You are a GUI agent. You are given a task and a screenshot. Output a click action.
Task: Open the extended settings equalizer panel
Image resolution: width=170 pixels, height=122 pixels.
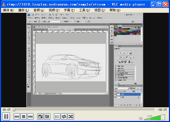click(x=47, y=116)
